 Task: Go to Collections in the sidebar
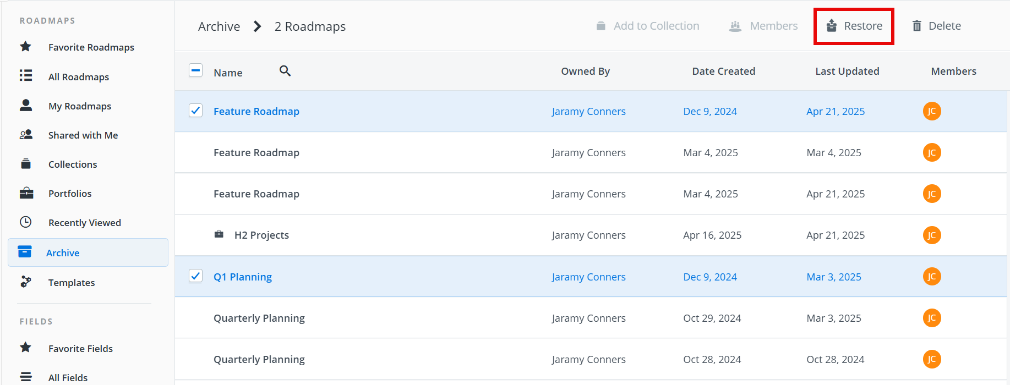pyautogui.click(x=72, y=164)
